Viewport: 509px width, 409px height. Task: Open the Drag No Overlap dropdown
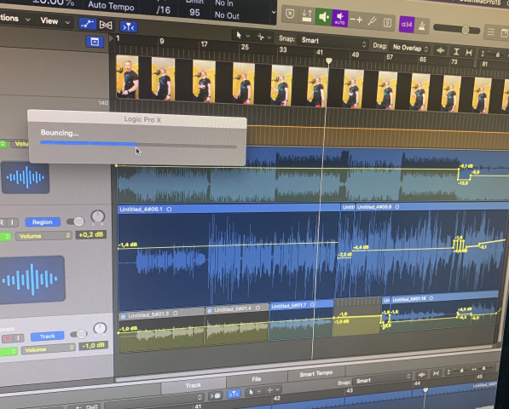click(410, 48)
